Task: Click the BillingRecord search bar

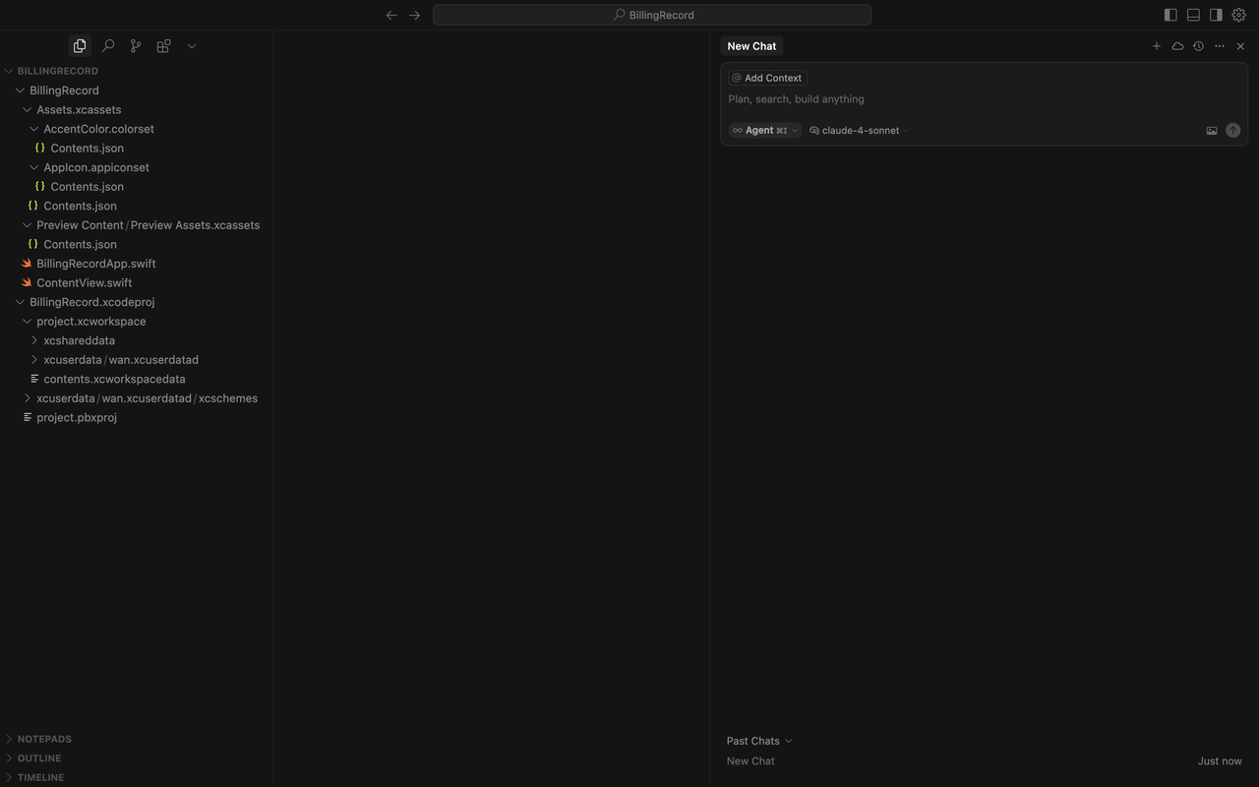Action: point(652,15)
